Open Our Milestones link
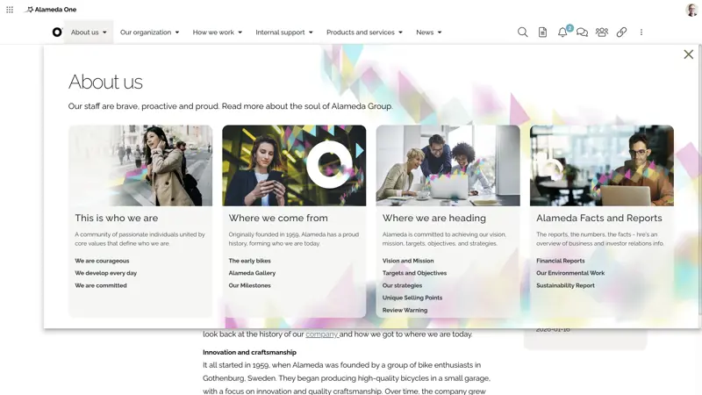 (x=250, y=286)
